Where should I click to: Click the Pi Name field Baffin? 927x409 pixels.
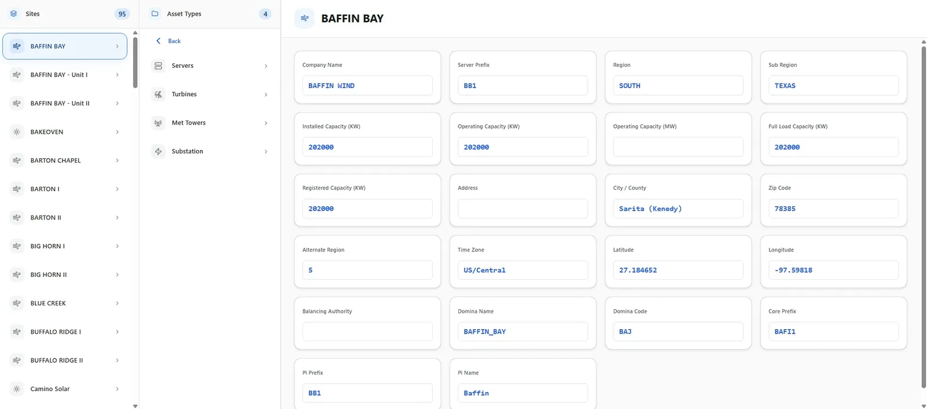pyautogui.click(x=523, y=393)
